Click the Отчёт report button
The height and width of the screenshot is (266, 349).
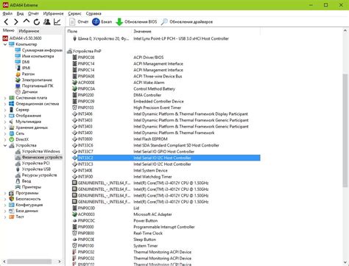[x=79, y=22]
